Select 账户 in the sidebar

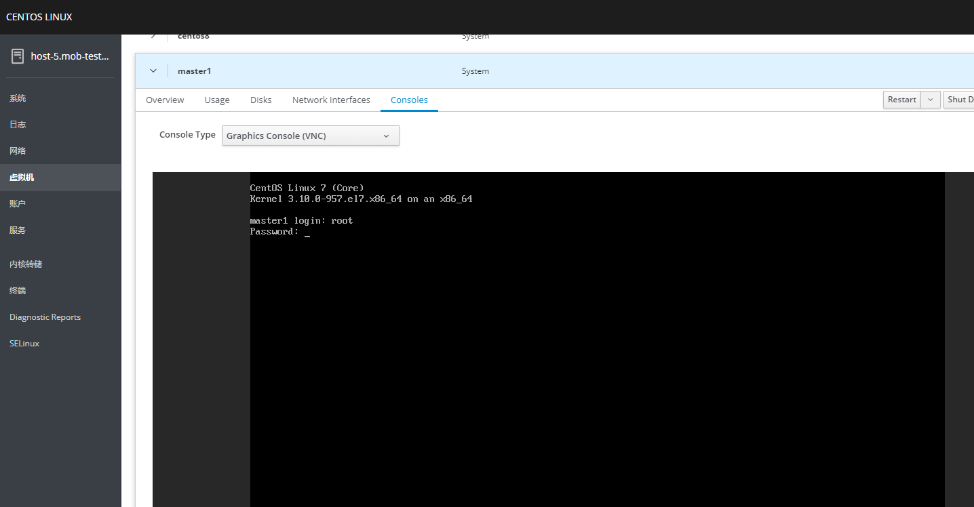point(18,204)
